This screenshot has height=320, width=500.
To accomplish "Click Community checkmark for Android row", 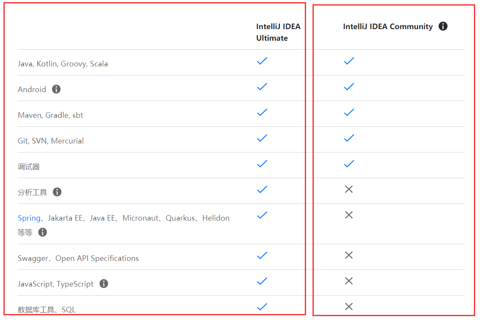I will (349, 87).
